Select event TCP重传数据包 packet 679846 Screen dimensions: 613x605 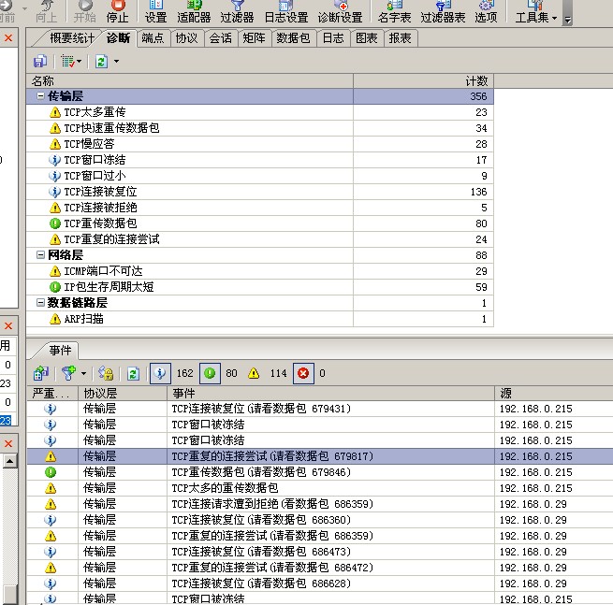pos(320,472)
